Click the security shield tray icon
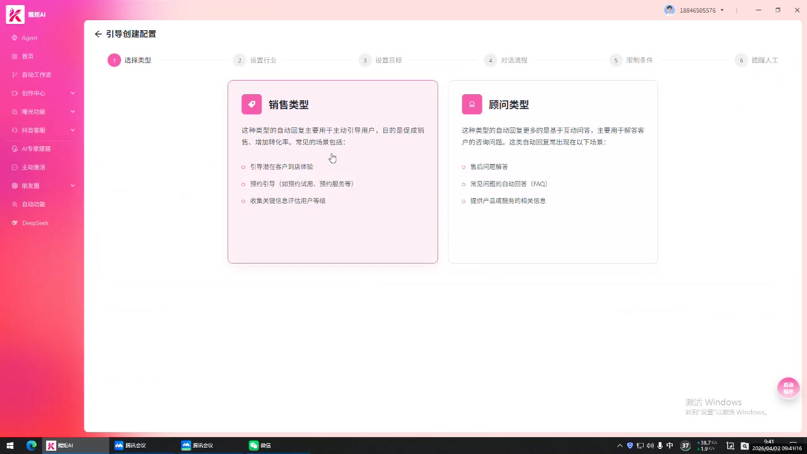The height and width of the screenshot is (454, 807). pos(630,445)
